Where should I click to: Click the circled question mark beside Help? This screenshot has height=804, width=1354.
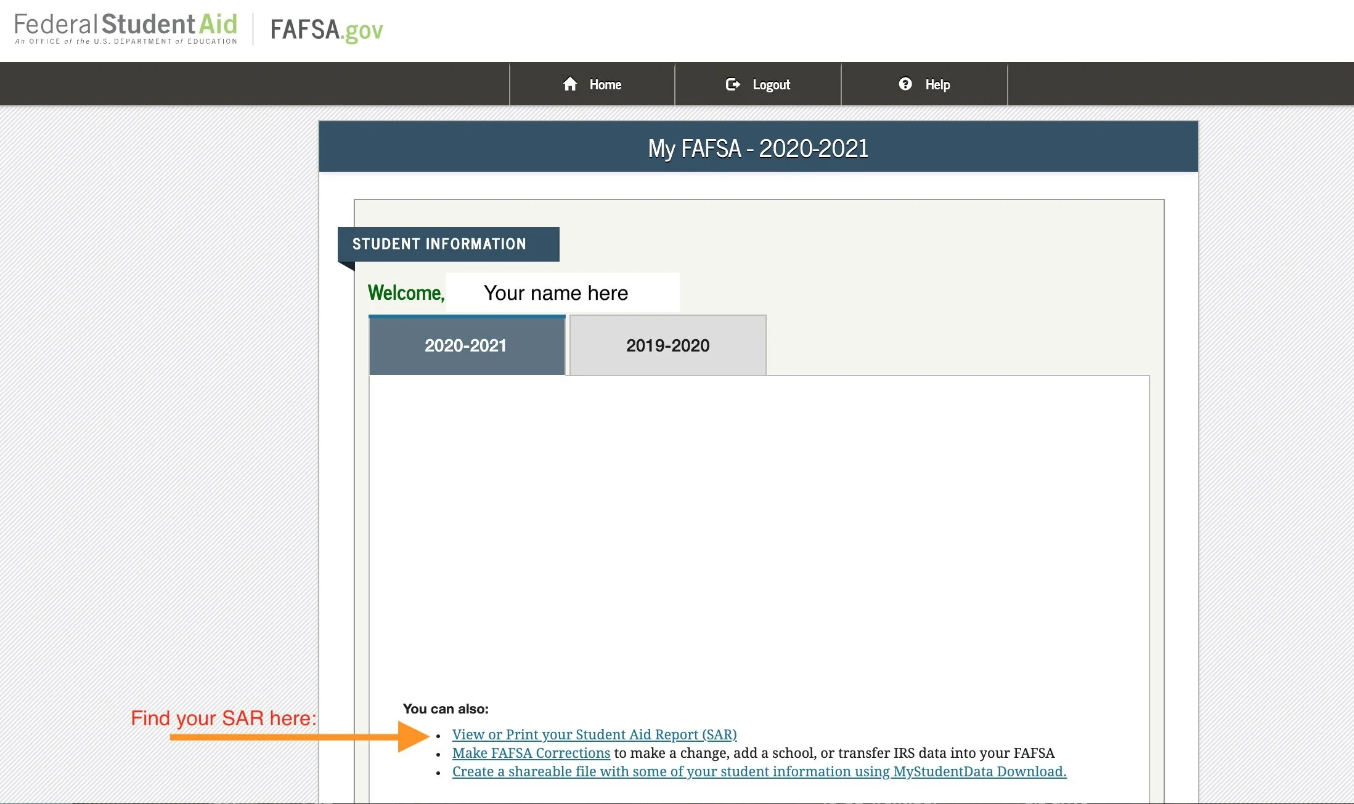[905, 84]
